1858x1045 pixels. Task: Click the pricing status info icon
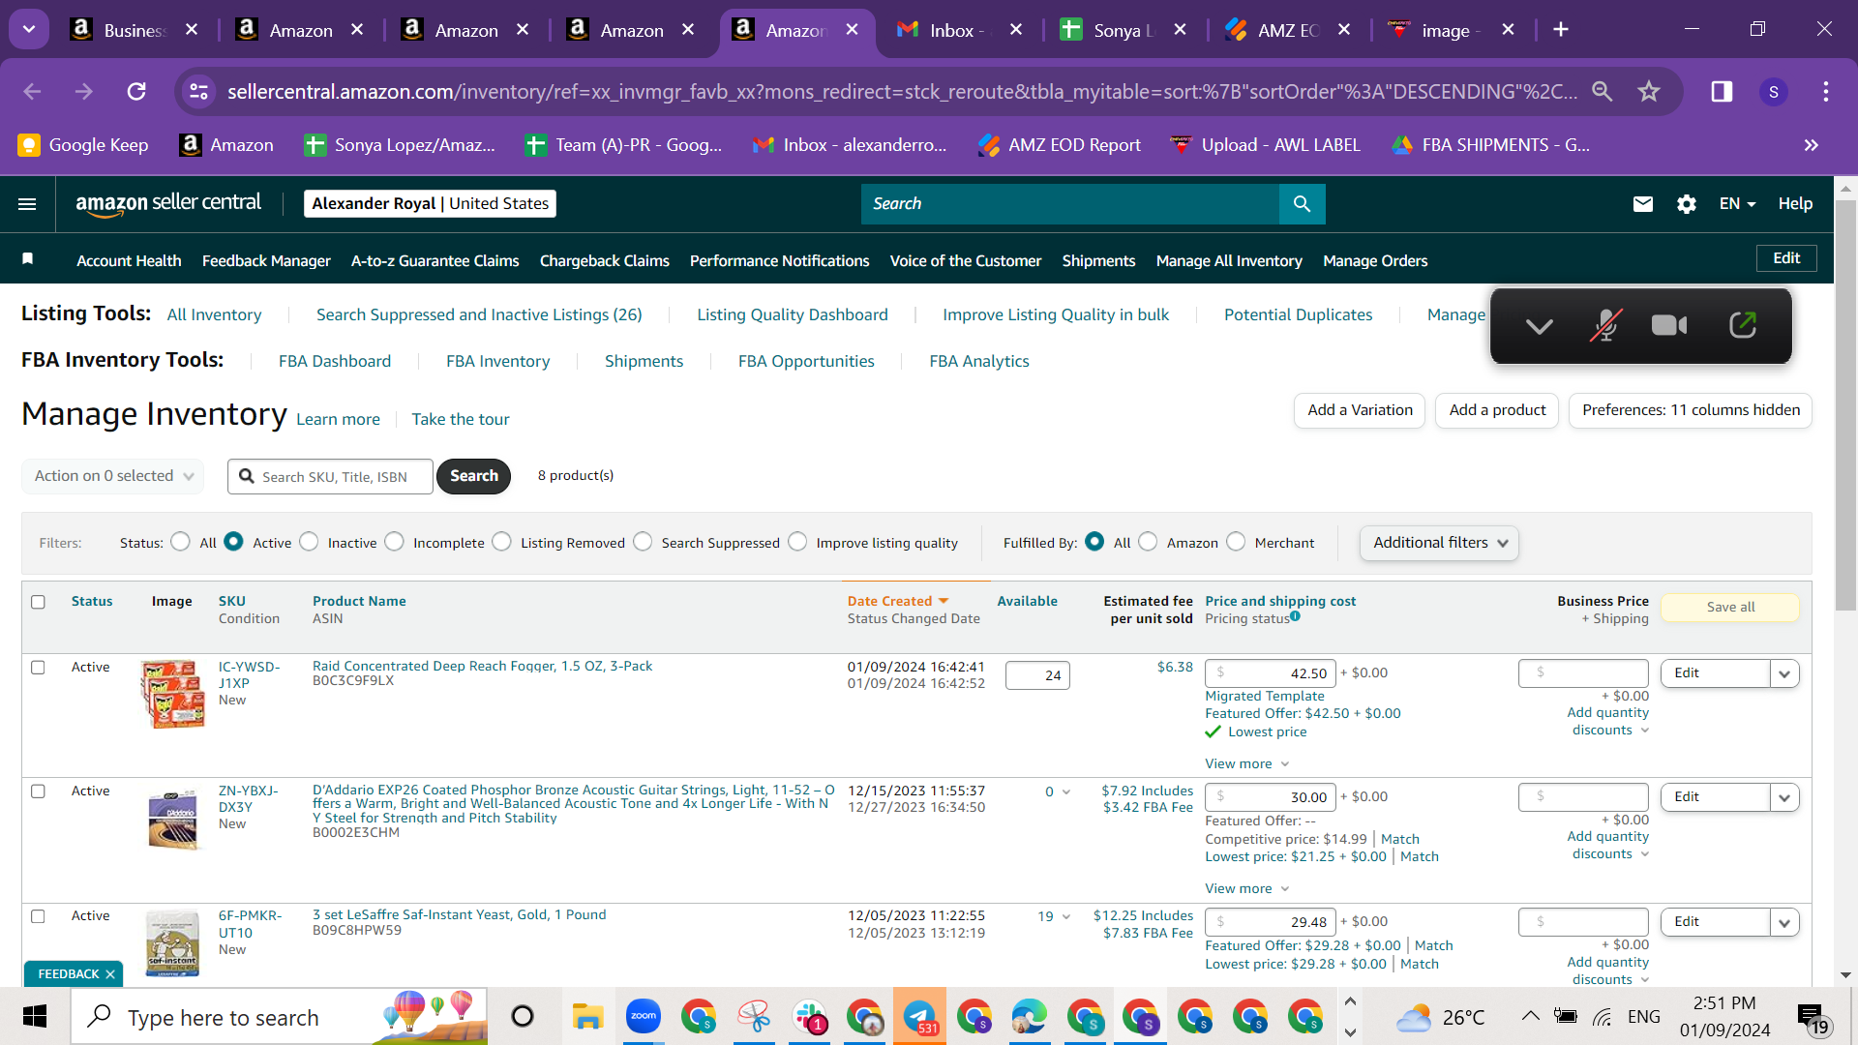pyautogui.click(x=1295, y=616)
